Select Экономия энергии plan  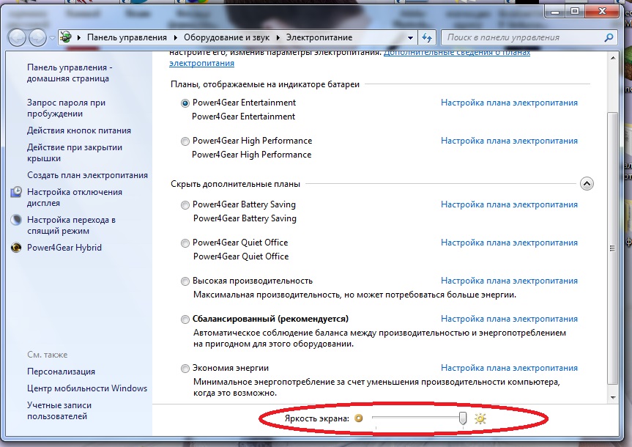coord(185,369)
